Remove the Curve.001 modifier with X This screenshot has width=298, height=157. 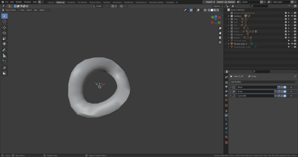pyautogui.click(x=291, y=96)
